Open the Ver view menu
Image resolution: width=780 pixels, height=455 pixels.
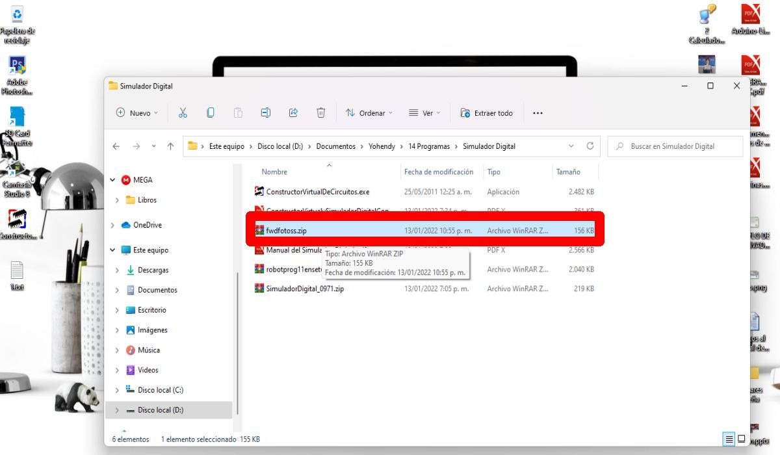click(424, 113)
